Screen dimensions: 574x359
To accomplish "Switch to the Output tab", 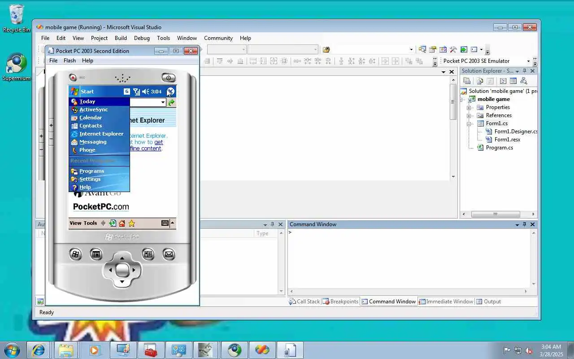I will pos(488,302).
